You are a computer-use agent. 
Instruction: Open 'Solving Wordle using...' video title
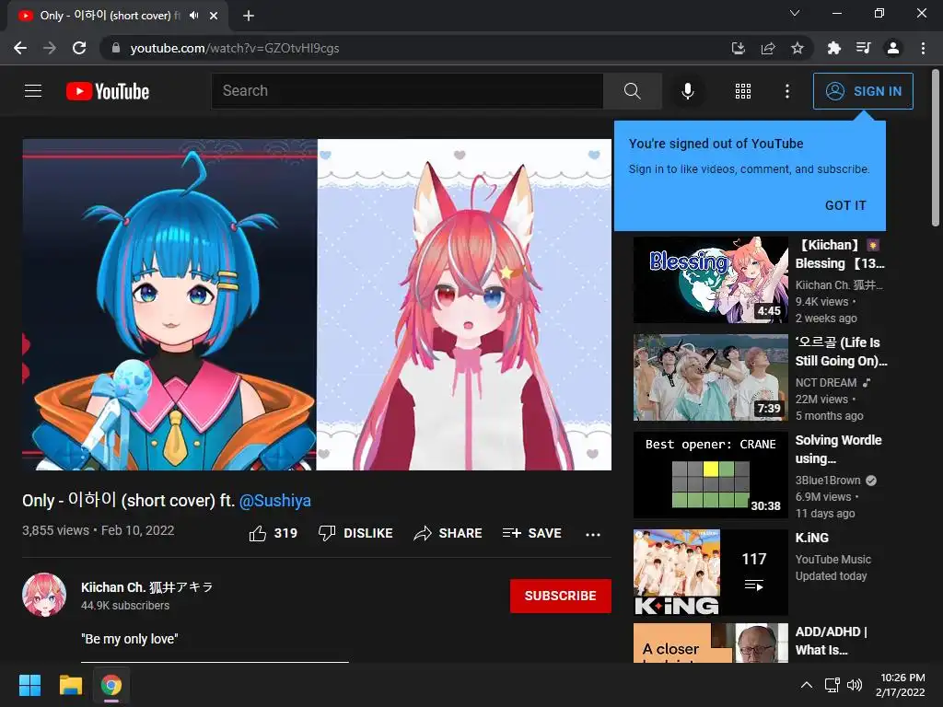[x=838, y=449]
